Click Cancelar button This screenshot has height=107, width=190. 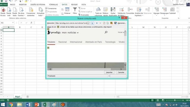pyautogui.click(x=121, y=72)
